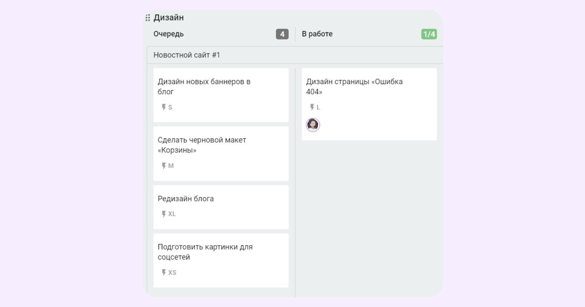Click the Дизайн board title
Screen dimensions: 585x307
click(x=168, y=18)
